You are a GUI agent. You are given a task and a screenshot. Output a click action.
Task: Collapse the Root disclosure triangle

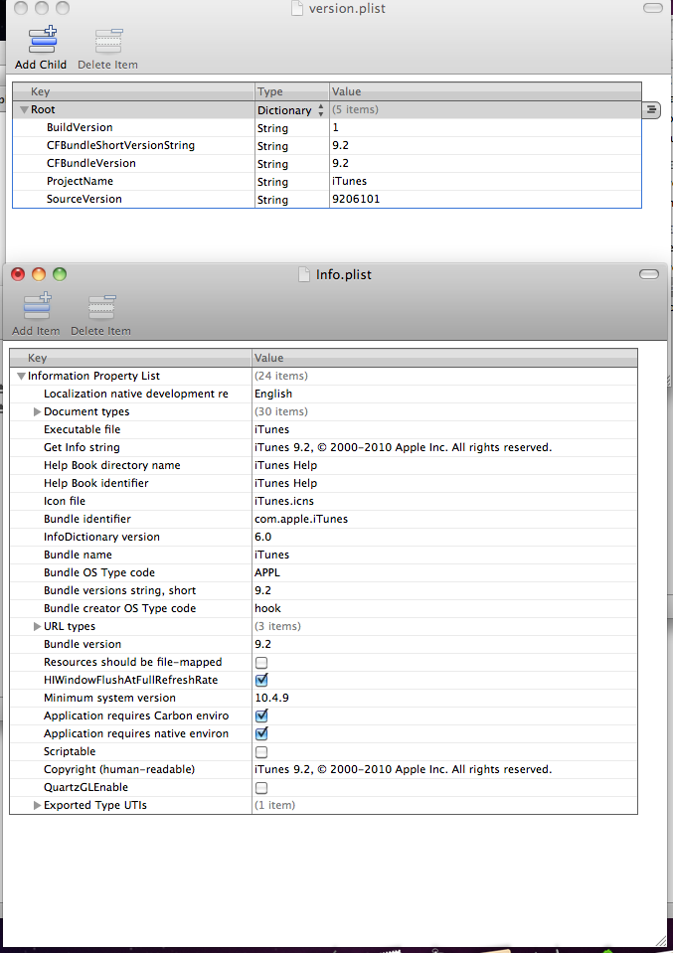24,110
